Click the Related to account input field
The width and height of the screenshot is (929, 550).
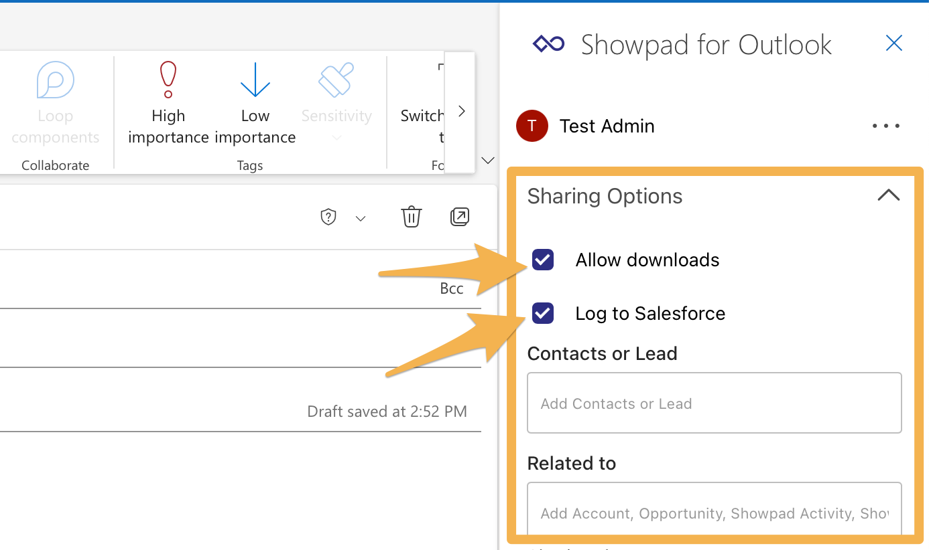tap(715, 509)
